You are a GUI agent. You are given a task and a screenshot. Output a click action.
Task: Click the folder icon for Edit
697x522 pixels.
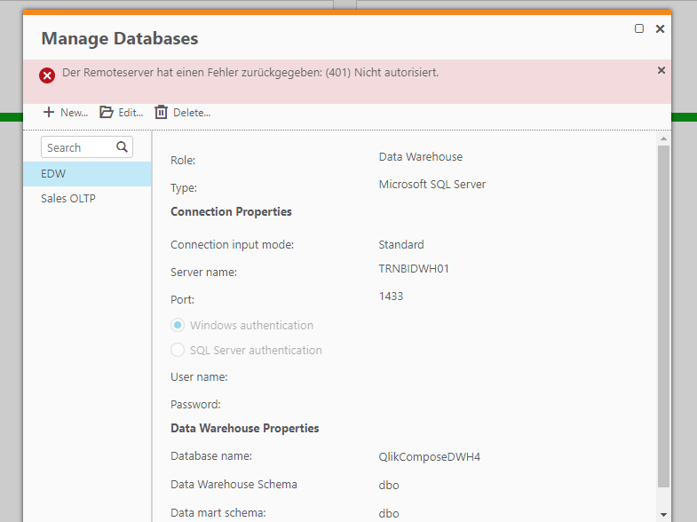point(107,113)
